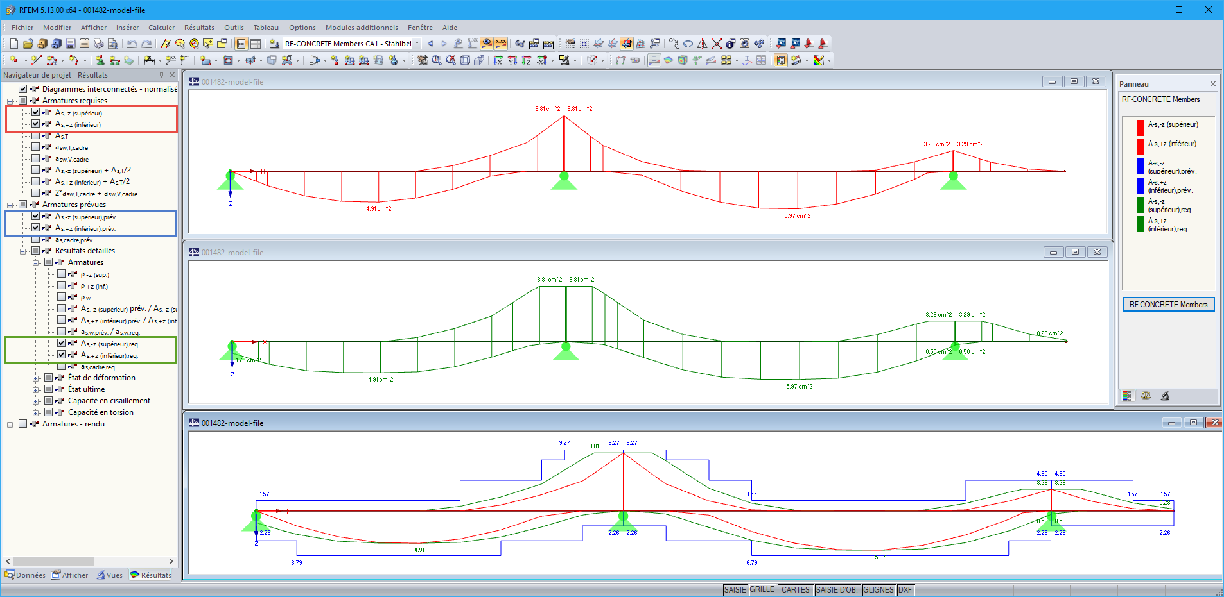Screen dimensions: 1224x597
Task: Save the model with the floppy disk icon
Action: 71,44
